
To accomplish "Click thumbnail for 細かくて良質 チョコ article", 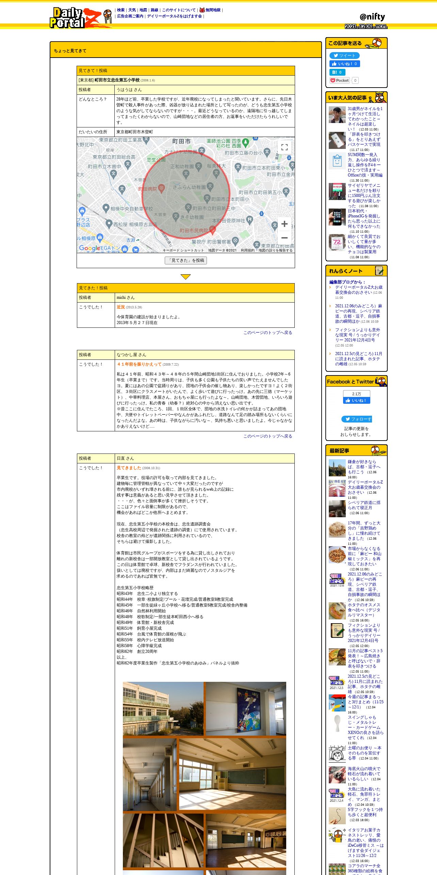I will (x=337, y=243).
